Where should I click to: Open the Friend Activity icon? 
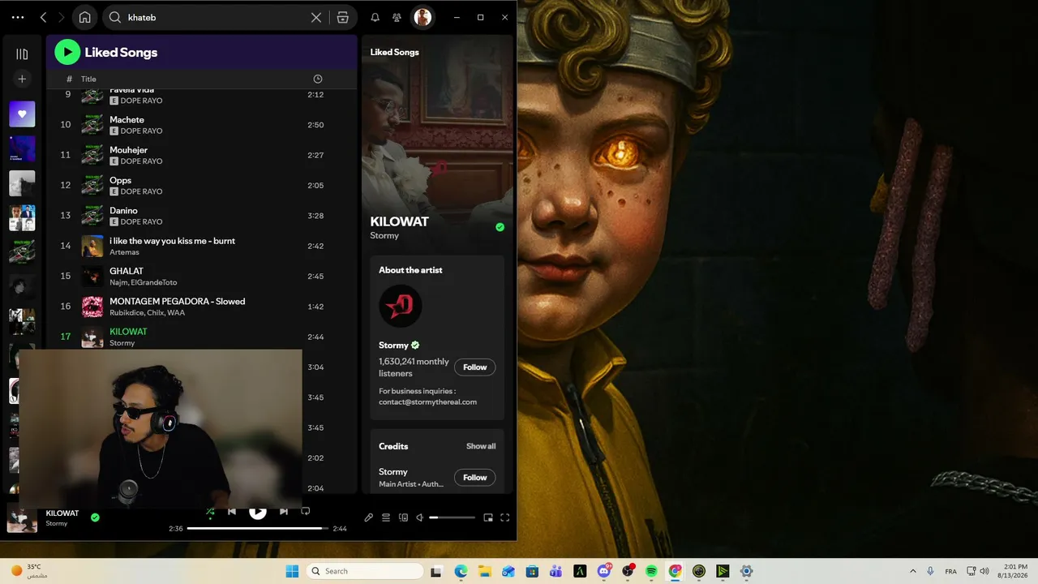397,17
